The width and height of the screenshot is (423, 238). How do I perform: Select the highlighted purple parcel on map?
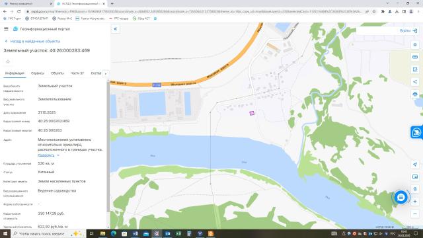pyautogui.click(x=252, y=113)
